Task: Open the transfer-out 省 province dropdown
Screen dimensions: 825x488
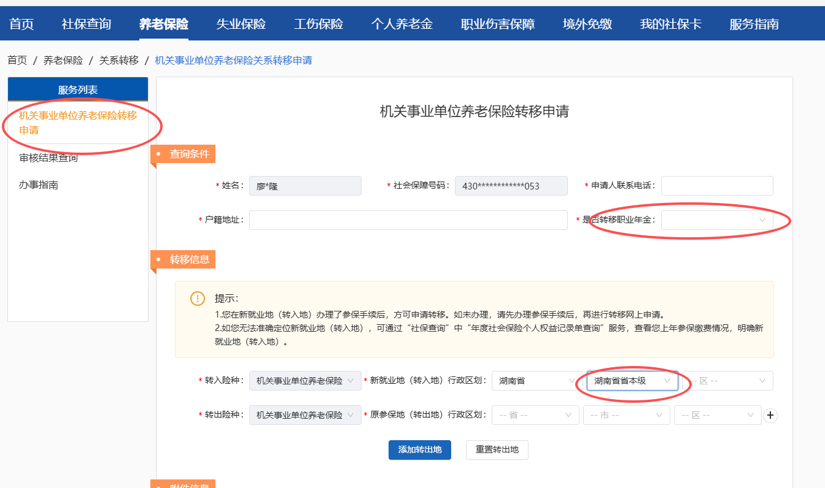Action: 535,415
